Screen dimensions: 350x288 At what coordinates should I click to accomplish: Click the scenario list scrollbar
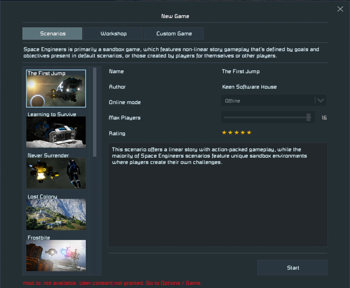tap(95, 112)
